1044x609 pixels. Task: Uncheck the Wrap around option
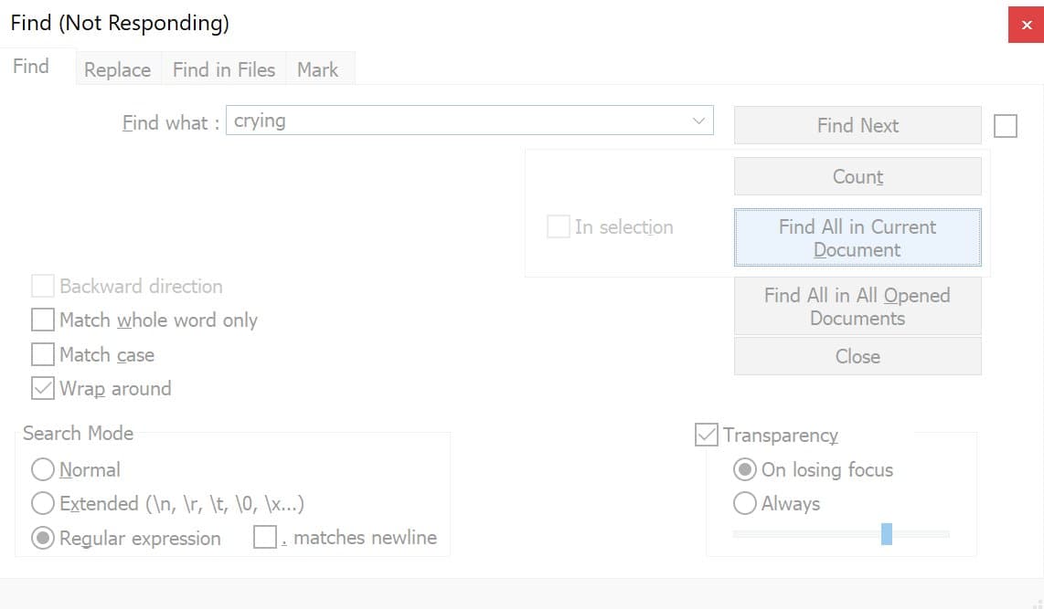43,388
